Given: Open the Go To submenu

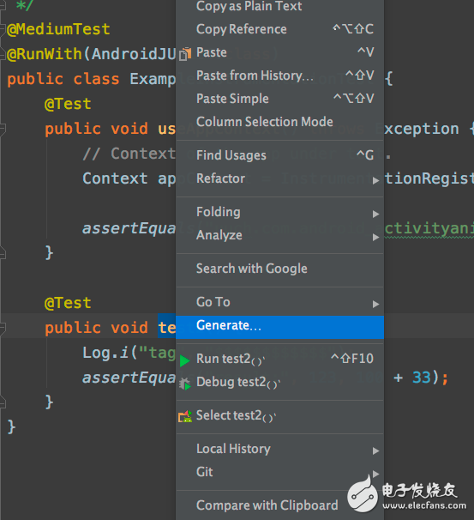Looking at the screenshot, I should (x=279, y=302).
